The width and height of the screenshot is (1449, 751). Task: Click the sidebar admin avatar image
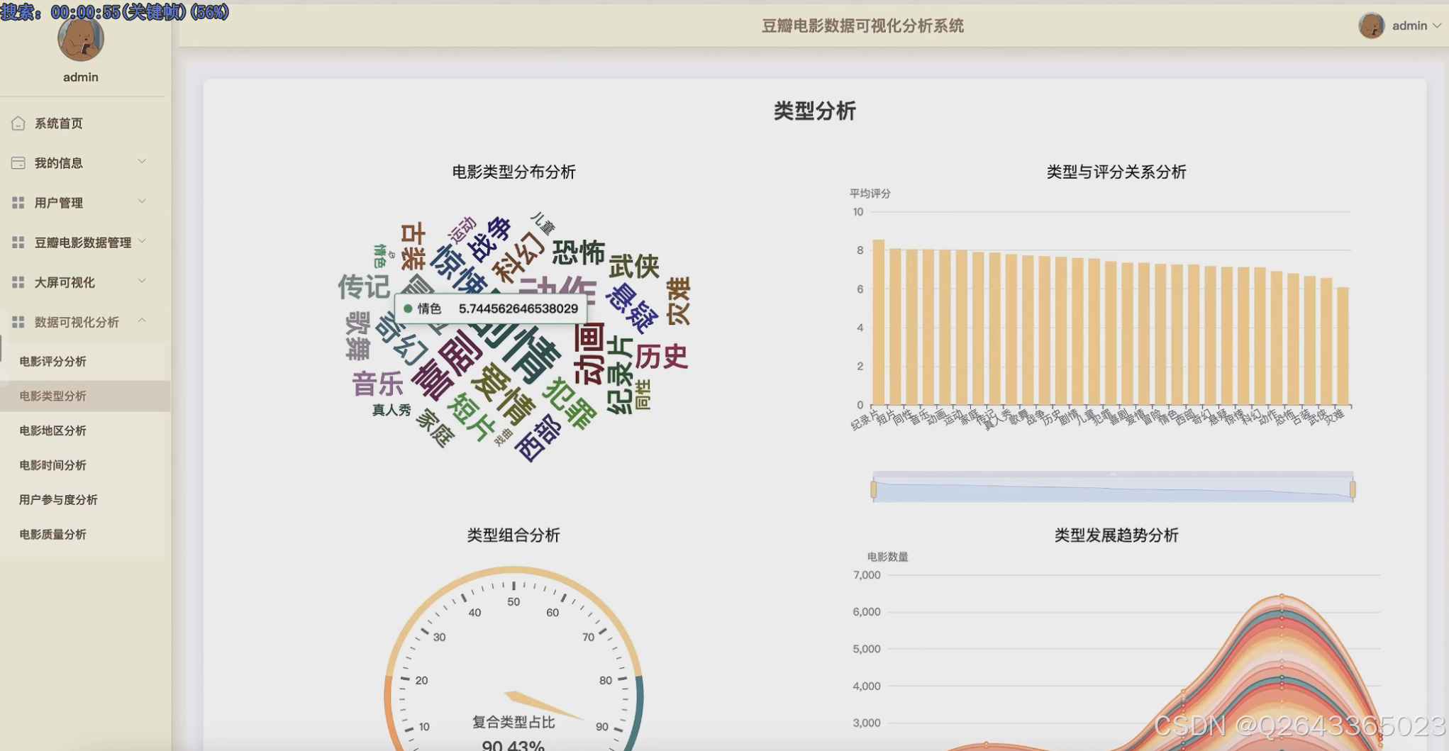point(81,39)
